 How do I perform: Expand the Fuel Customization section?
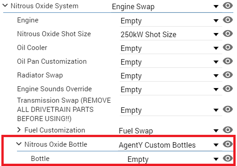coord(19,130)
